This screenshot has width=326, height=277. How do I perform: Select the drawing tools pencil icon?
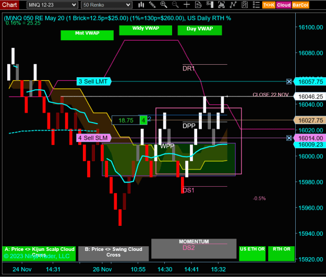pos(152,5)
